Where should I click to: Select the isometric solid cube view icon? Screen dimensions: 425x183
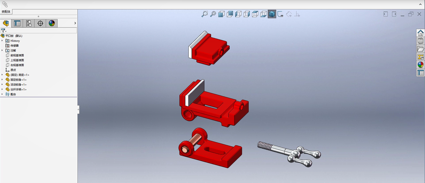coord(272,14)
